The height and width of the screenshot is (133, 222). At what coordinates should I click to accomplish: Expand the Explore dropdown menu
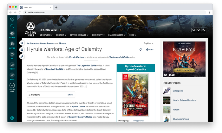click(x=46, y=35)
